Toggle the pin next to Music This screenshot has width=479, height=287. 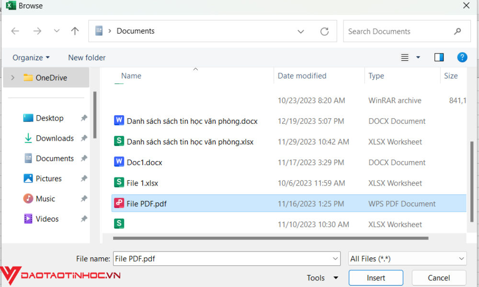84,199
